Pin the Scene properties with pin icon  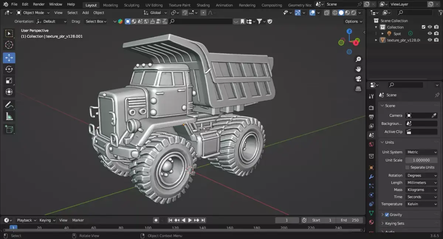[x=437, y=95]
